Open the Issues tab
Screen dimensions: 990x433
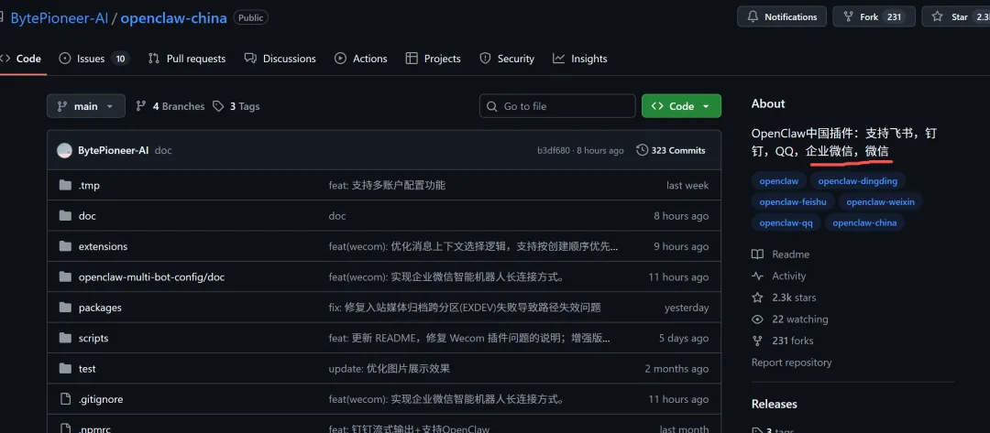94,59
